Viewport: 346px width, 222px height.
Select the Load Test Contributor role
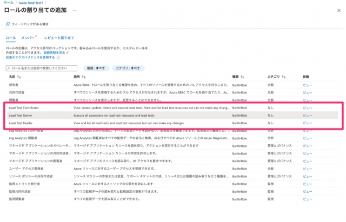pyautogui.click(x=172, y=108)
